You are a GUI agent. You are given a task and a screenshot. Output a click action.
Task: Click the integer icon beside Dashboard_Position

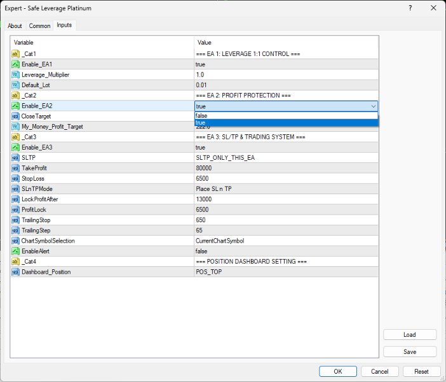(x=15, y=272)
